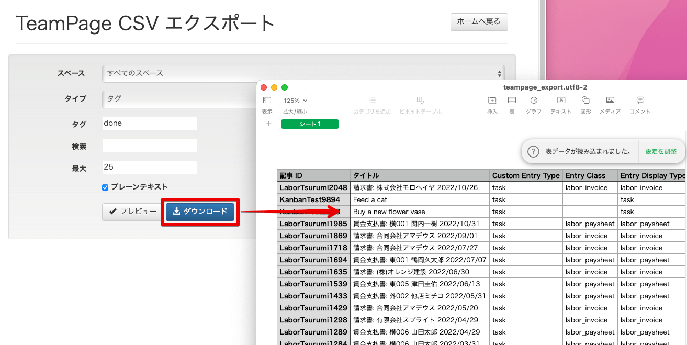Screen dimensions: 687x345
Task: Click the question mark help icon in notification
Action: click(x=533, y=151)
